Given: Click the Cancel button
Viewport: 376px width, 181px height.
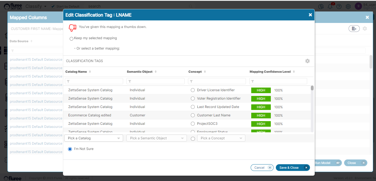Looking at the screenshot, I should tap(262, 168).
